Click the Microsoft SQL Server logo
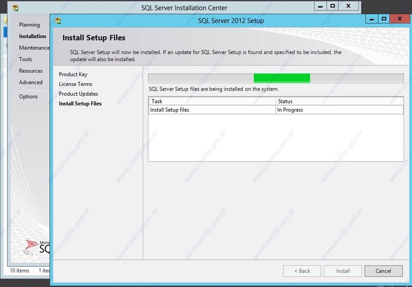The width and height of the screenshot is (412, 287). [x=36, y=247]
